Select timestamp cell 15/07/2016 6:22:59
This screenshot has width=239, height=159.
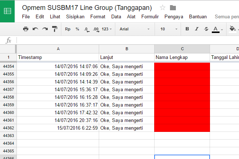click(58, 128)
